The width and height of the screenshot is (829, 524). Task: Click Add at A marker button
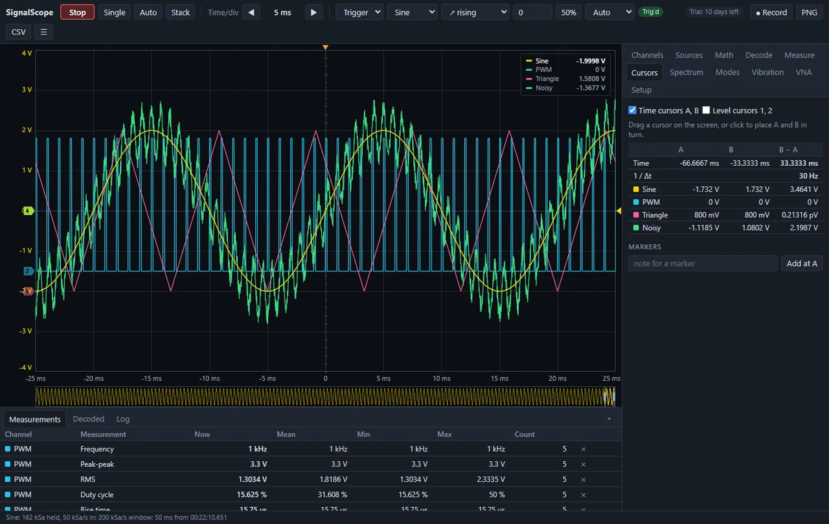[802, 263]
